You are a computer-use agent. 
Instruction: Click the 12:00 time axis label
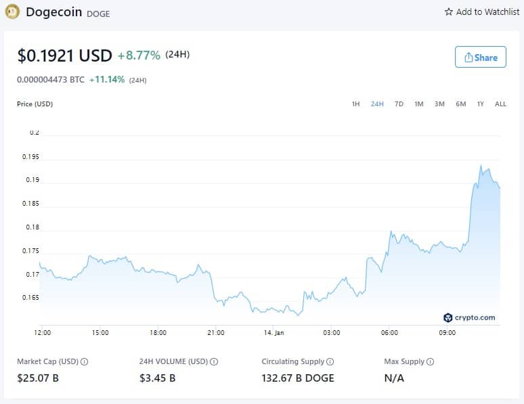coord(43,333)
